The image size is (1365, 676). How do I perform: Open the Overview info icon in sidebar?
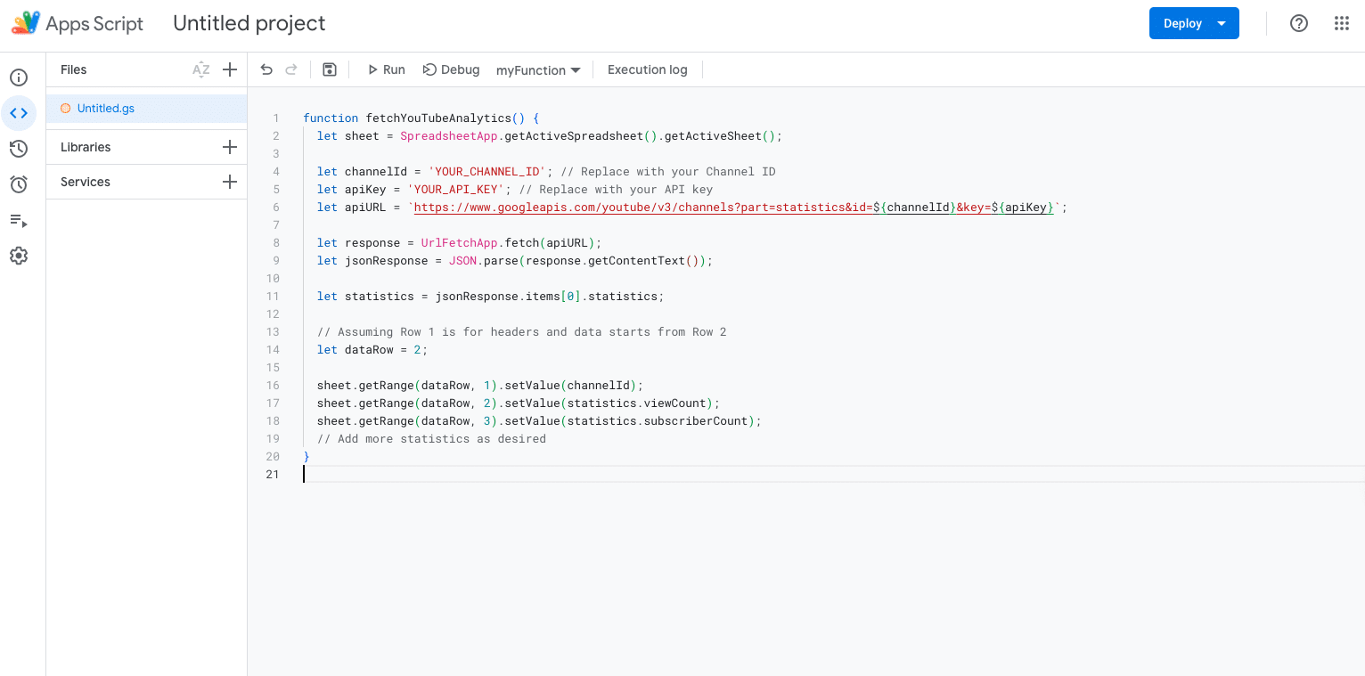[x=19, y=77]
